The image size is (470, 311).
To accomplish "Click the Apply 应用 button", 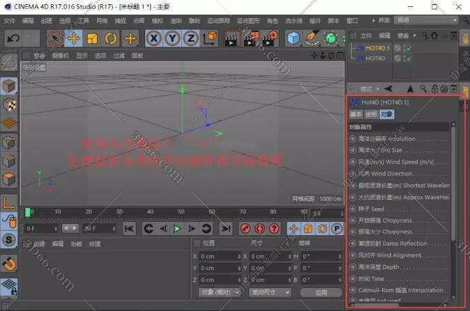I will (x=321, y=292).
